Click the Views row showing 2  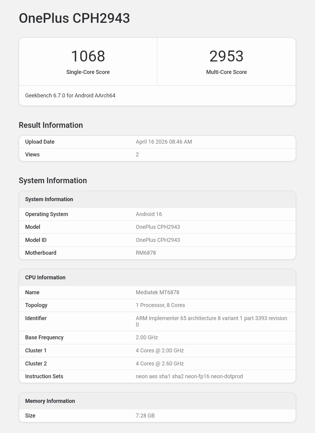click(32, 155)
